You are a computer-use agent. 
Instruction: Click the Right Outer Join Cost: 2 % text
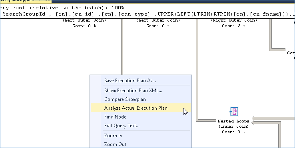(233, 26)
